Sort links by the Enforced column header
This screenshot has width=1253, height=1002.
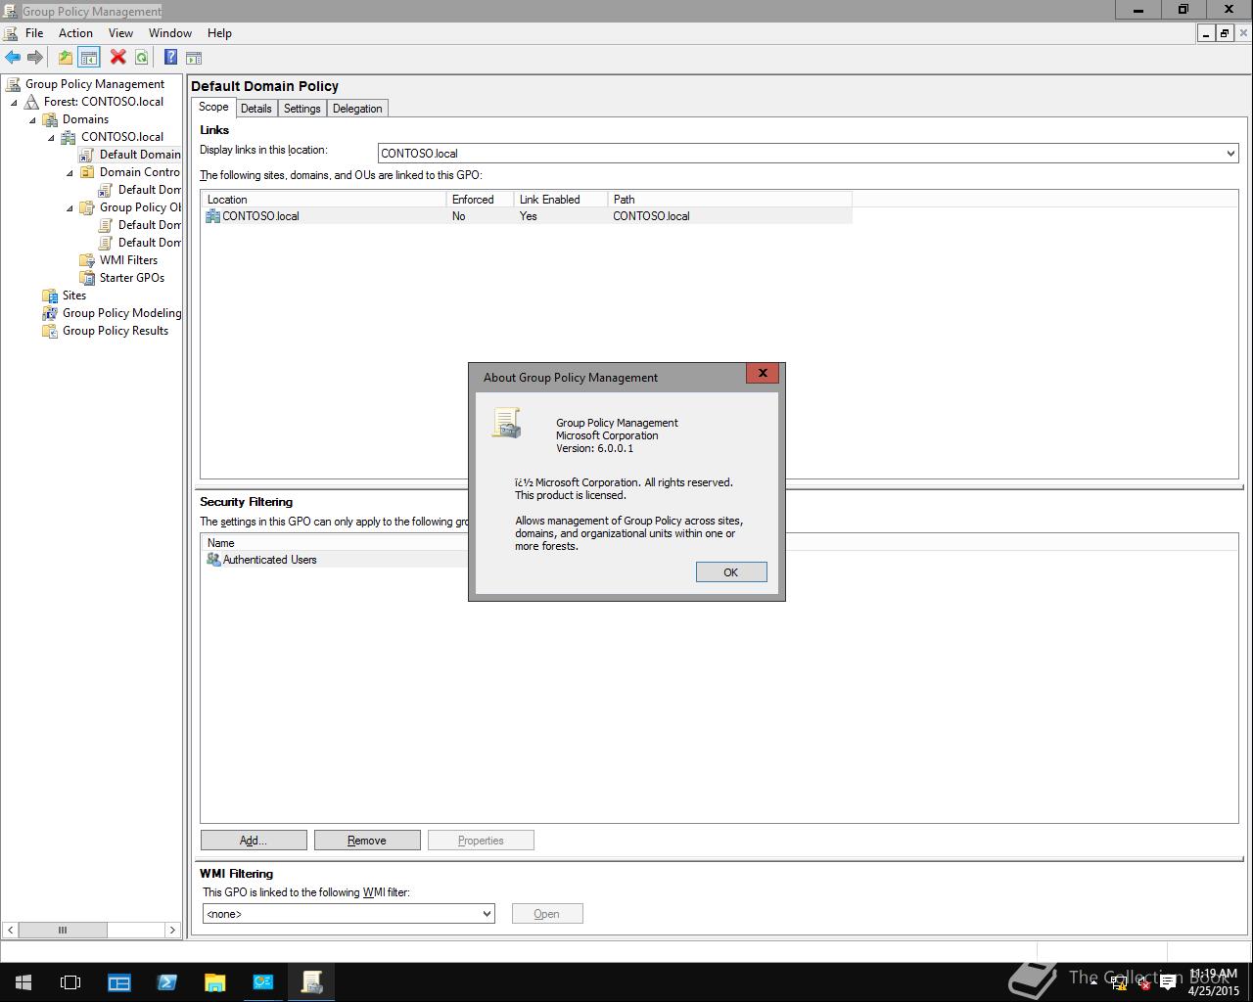480,200
